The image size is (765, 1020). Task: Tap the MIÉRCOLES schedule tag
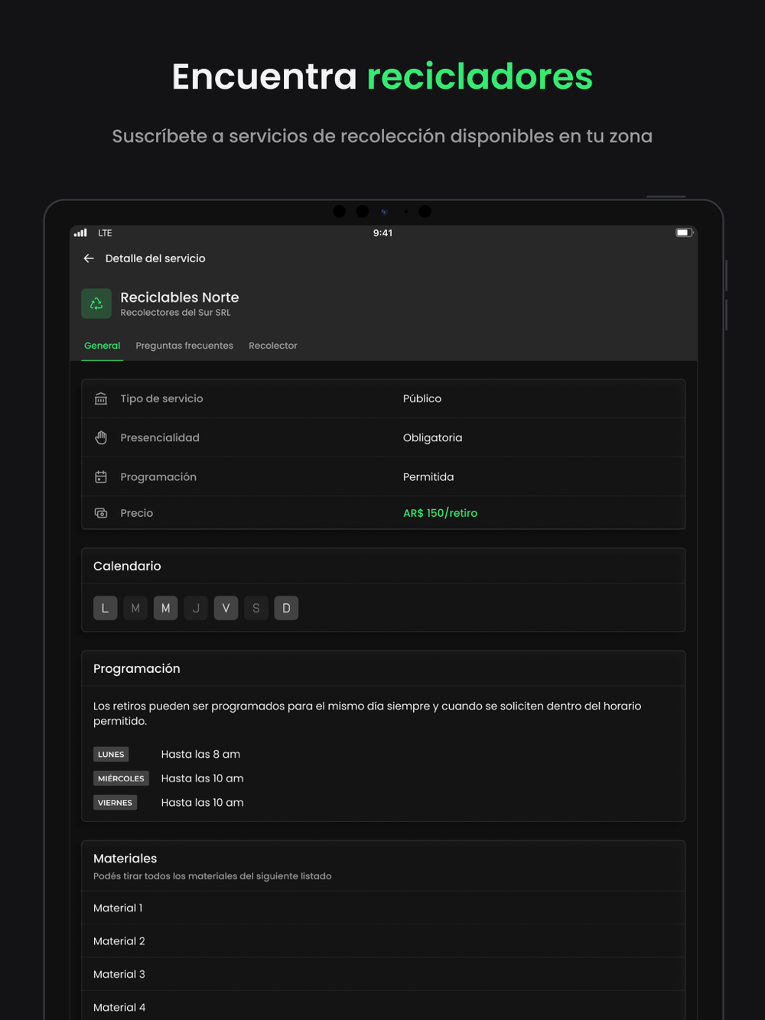[x=121, y=778]
